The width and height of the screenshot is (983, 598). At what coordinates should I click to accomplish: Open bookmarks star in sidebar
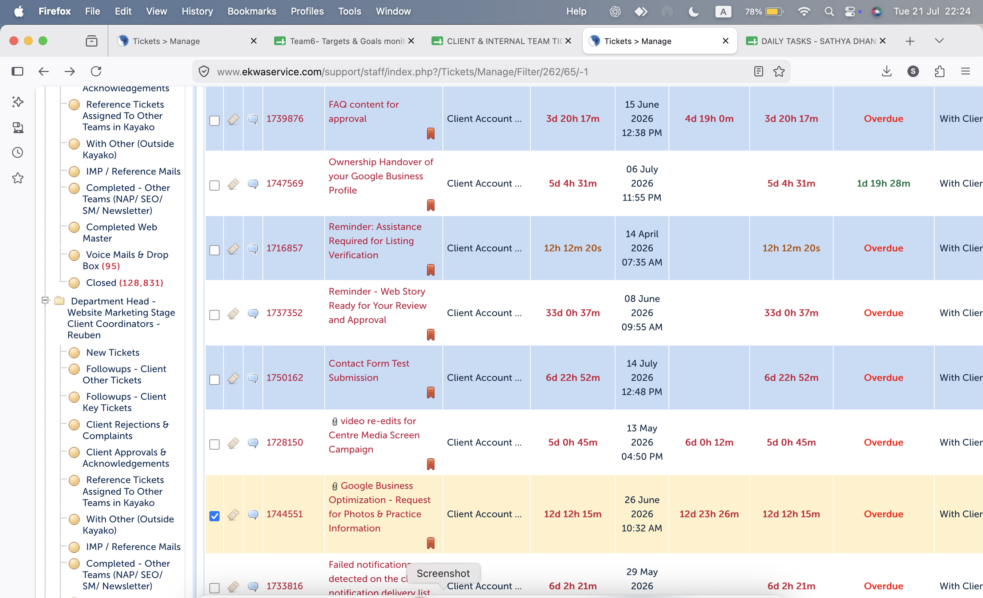17,178
